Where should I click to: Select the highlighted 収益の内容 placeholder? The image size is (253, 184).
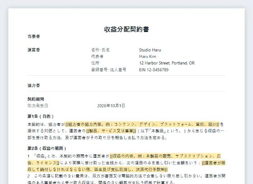(x=124, y=160)
